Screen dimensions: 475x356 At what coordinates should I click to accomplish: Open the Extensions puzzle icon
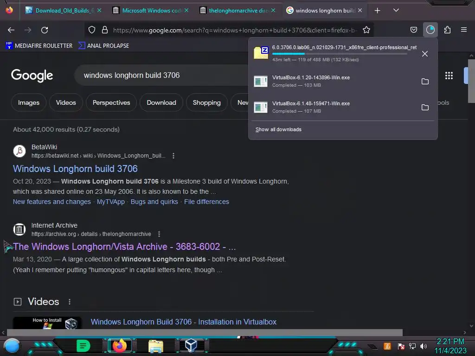447,30
